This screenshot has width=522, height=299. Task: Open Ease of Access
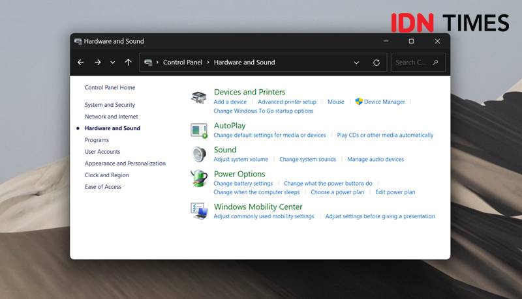(x=103, y=187)
